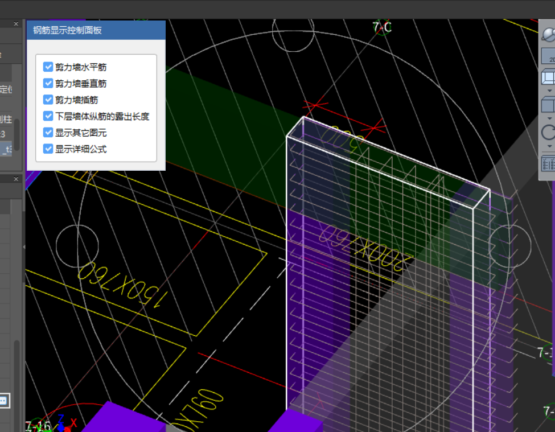This screenshot has width=555, height=432.
Task: Toggle 显示详细公式 checkbox
Action: click(x=48, y=149)
